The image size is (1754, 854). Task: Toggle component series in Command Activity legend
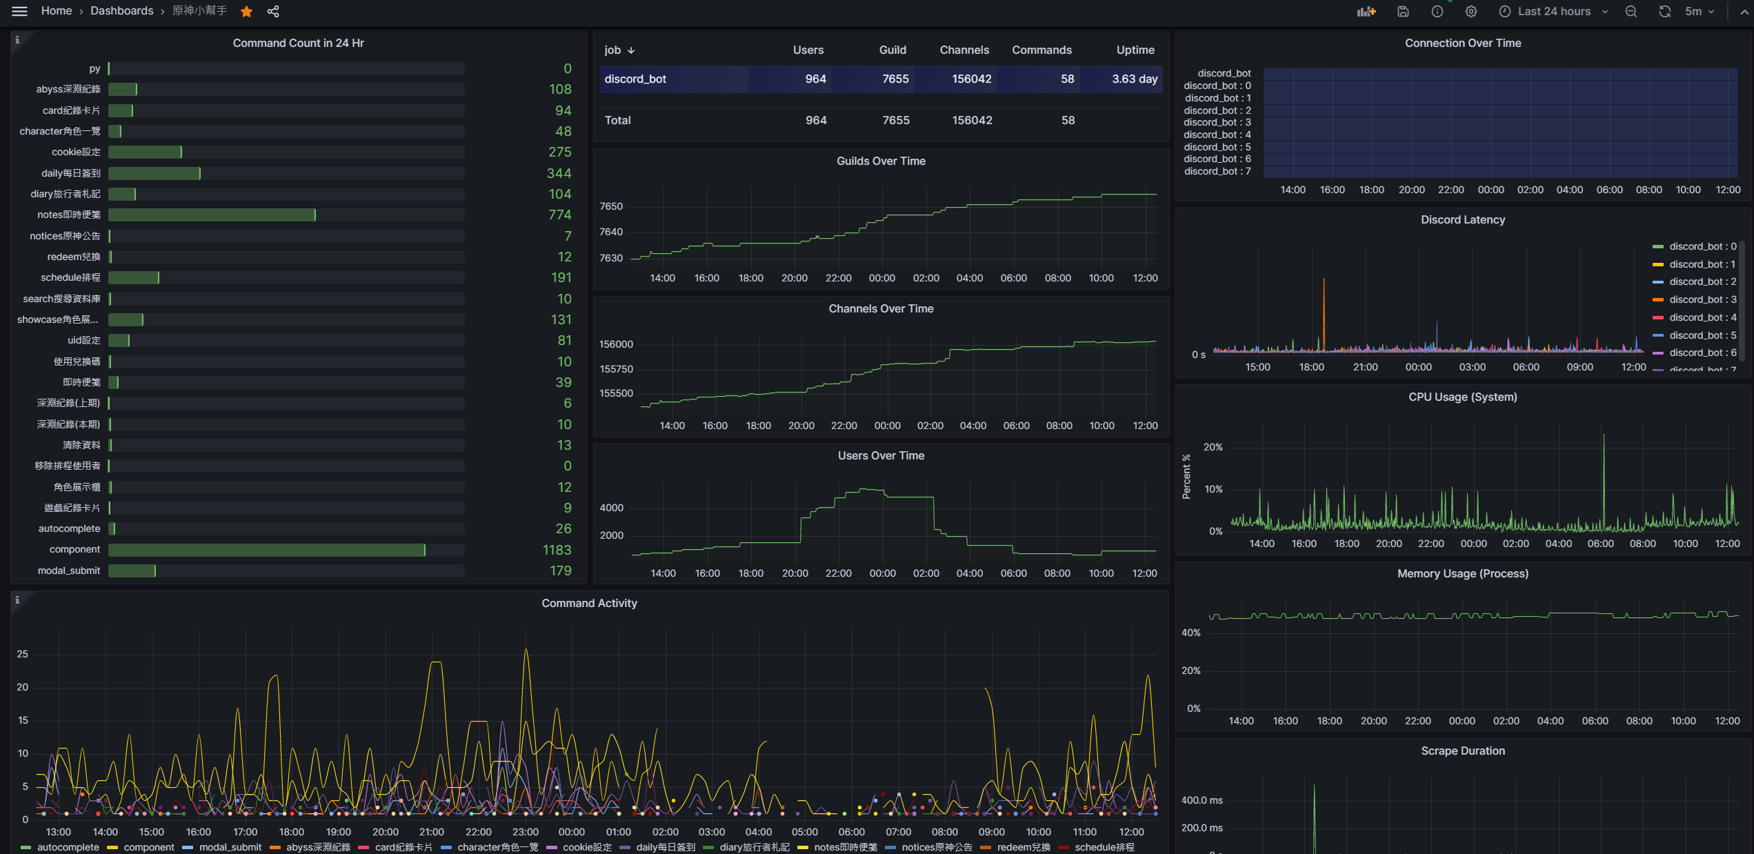point(148,847)
